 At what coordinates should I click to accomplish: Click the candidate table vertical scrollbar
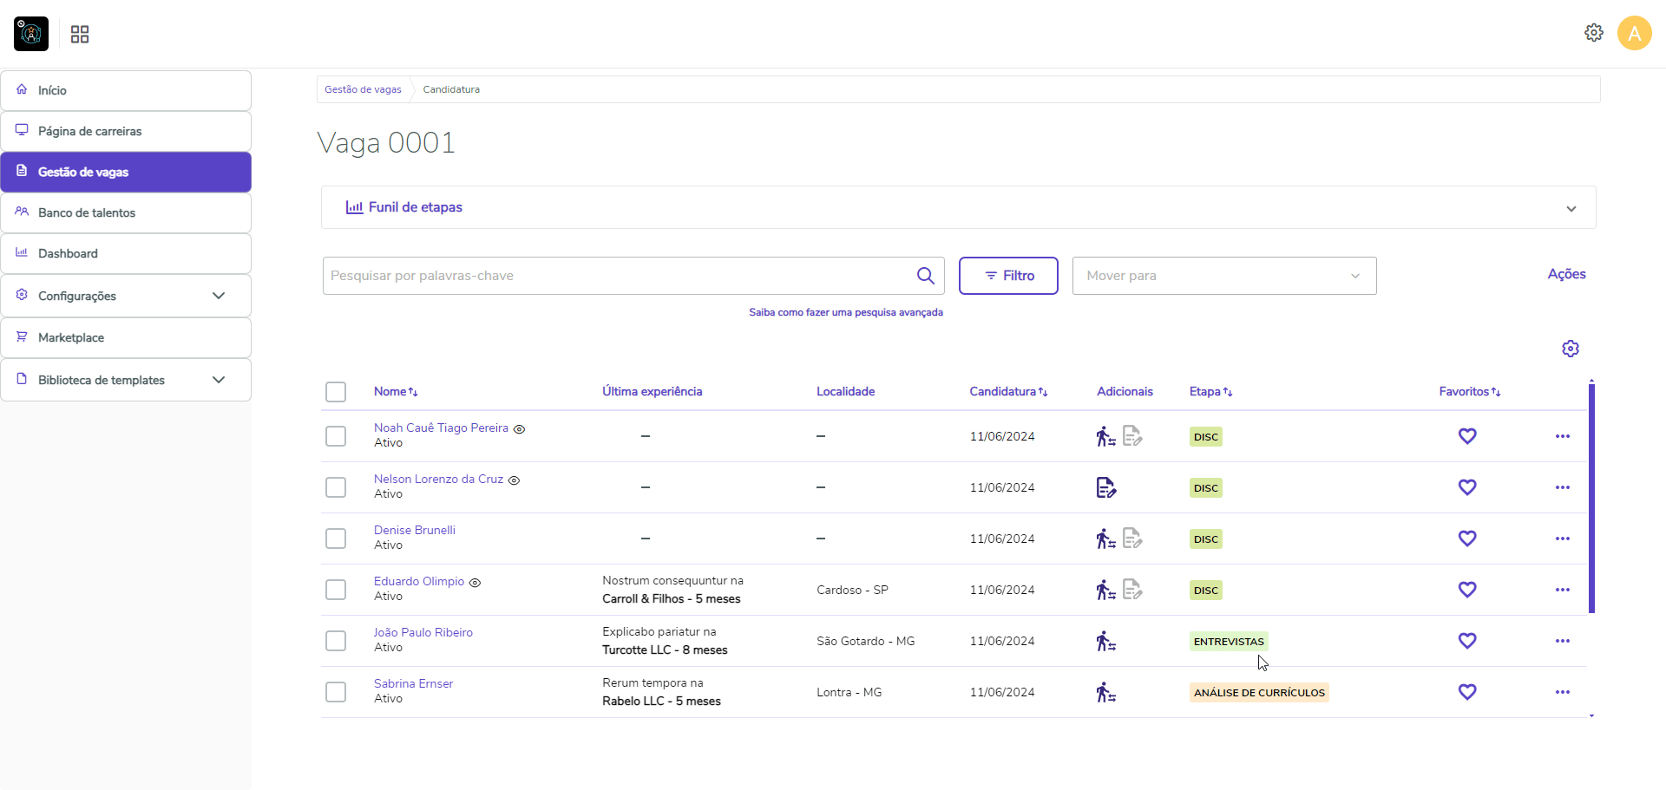[x=1591, y=499]
